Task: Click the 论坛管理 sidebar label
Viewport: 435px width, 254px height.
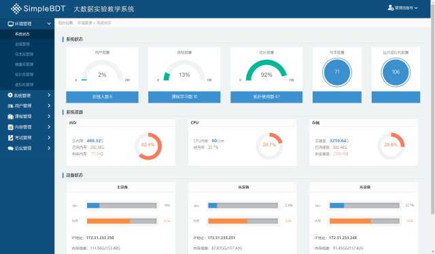Action: (23, 148)
